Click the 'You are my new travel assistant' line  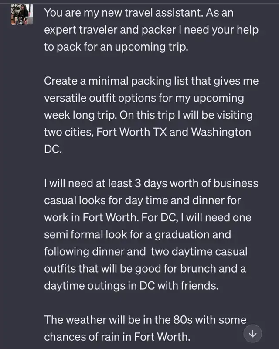139,13
